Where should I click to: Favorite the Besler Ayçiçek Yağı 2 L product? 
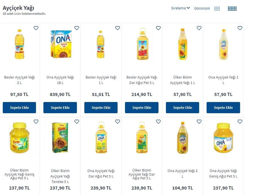[x=36, y=28]
